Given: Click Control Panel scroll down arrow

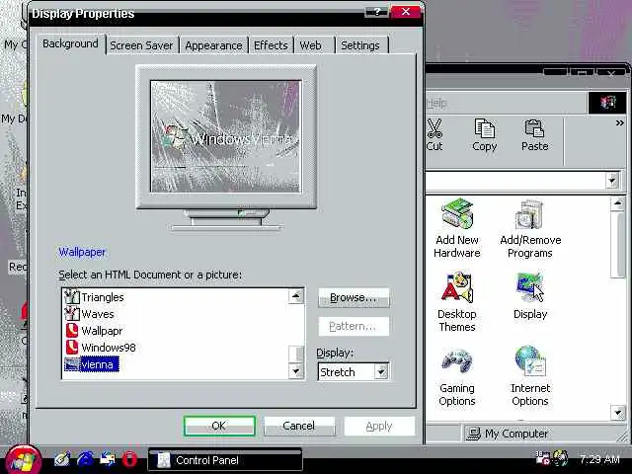Looking at the screenshot, I should (617, 412).
